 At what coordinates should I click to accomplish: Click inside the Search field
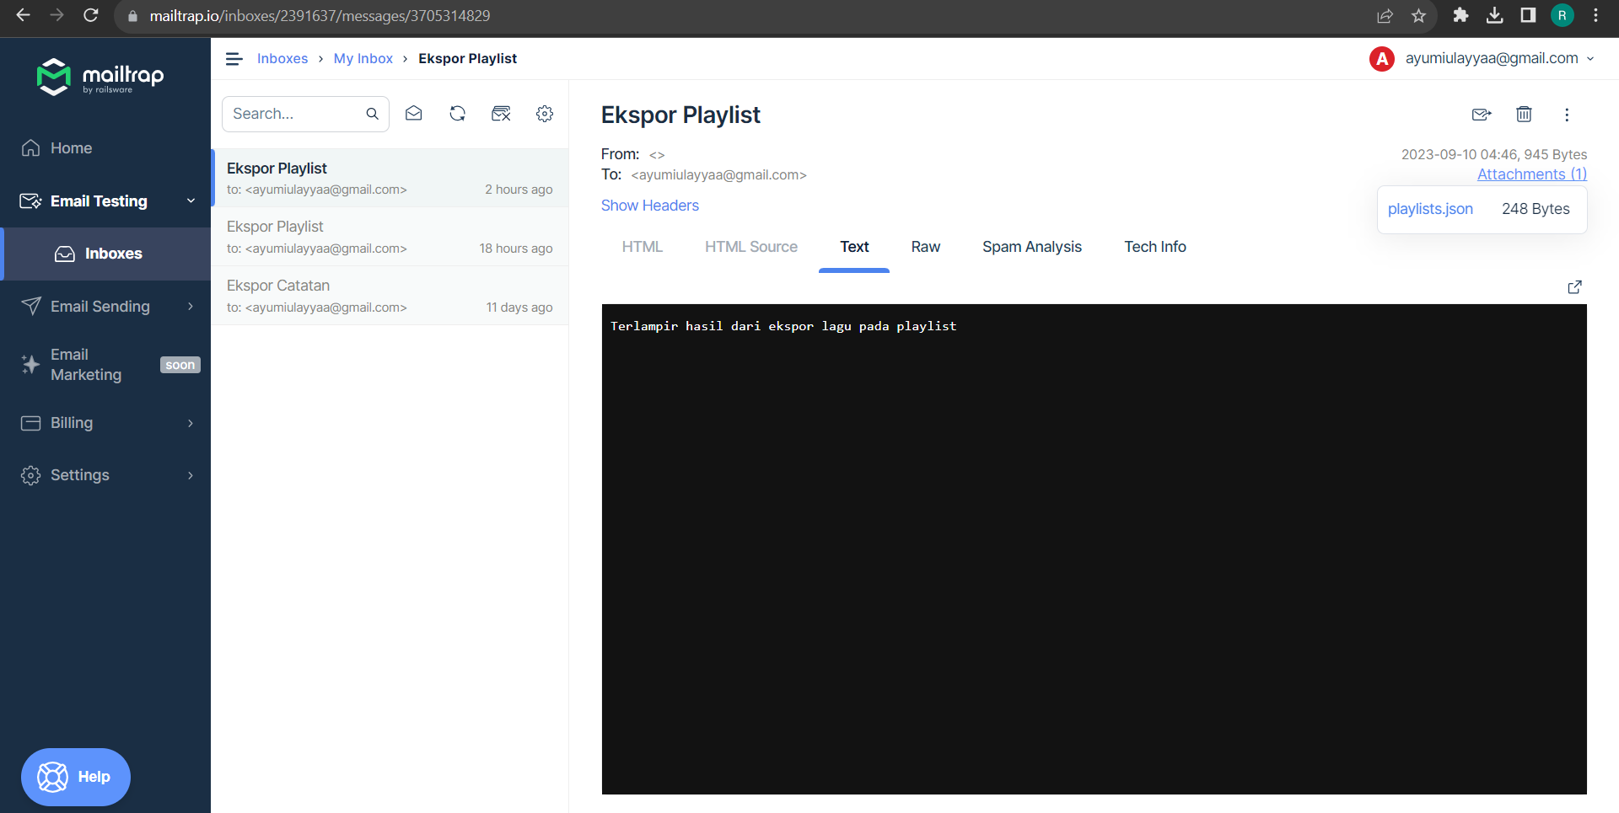click(295, 113)
